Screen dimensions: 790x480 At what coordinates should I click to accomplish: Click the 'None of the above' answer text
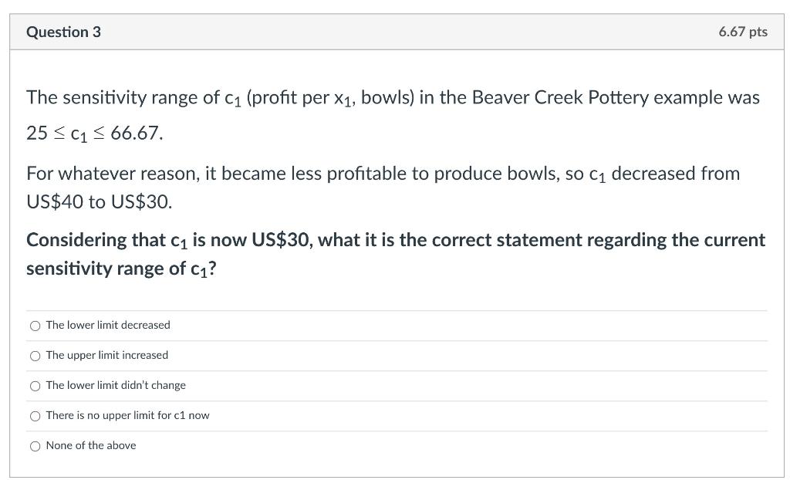[90, 445]
